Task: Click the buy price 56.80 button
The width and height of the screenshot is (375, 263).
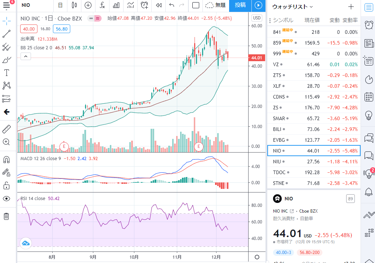Action: [x=62, y=29]
